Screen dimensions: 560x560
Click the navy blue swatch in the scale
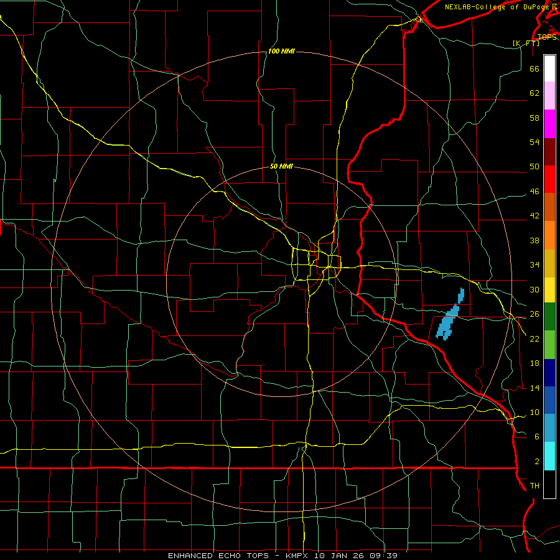[549, 373]
